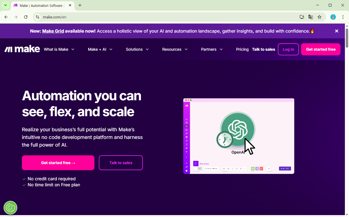Image resolution: width=349 pixels, height=217 pixels.
Task: Click the outlined Talk to sales button
Action: coord(121,163)
